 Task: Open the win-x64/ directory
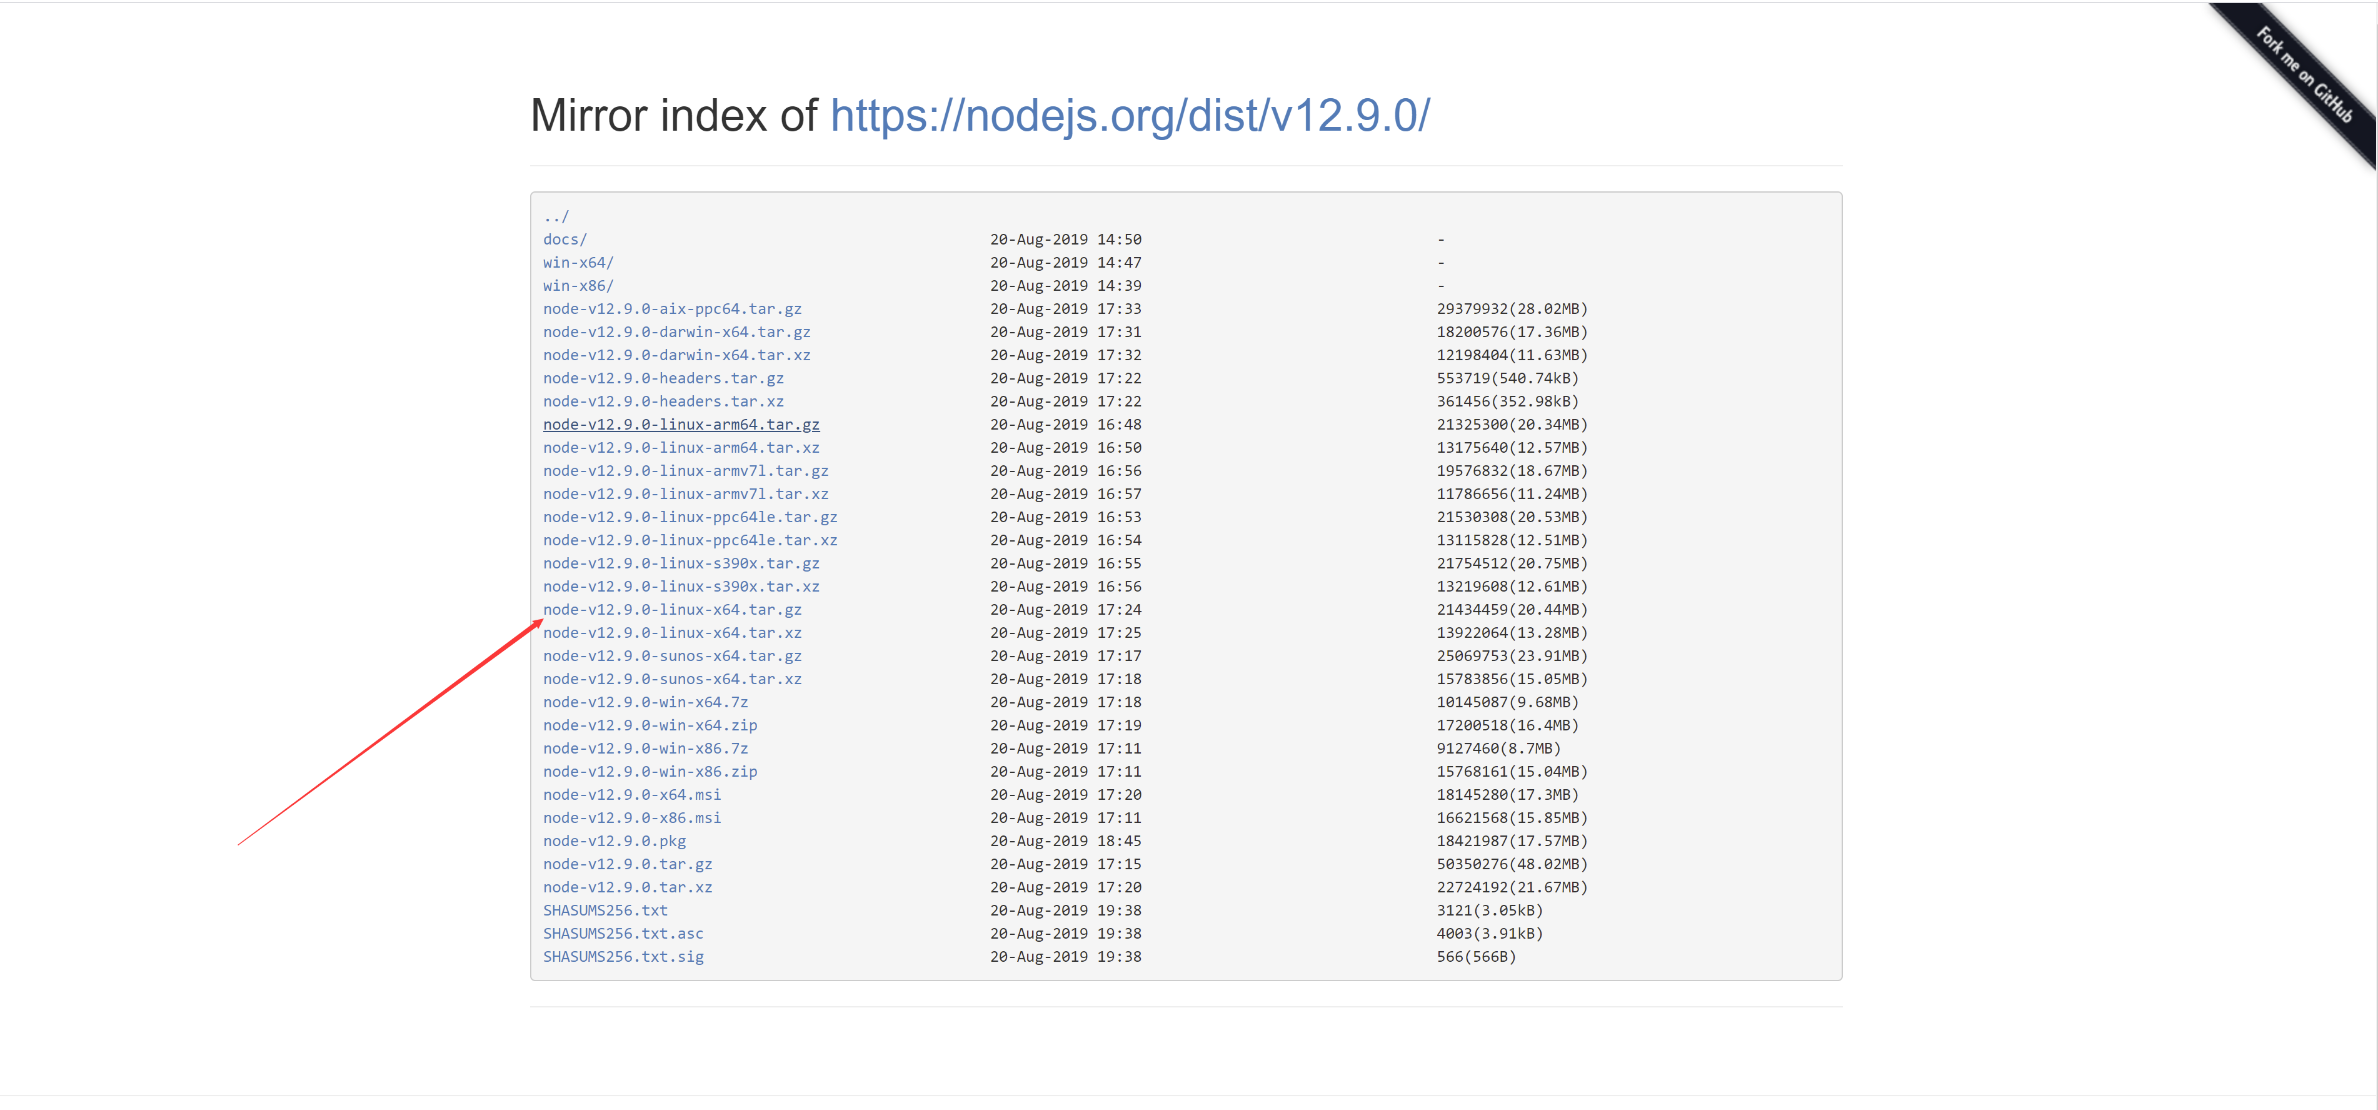[578, 263]
